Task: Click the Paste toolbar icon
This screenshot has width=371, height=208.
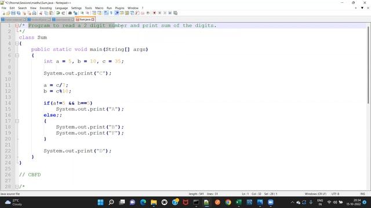Action: [51, 13]
